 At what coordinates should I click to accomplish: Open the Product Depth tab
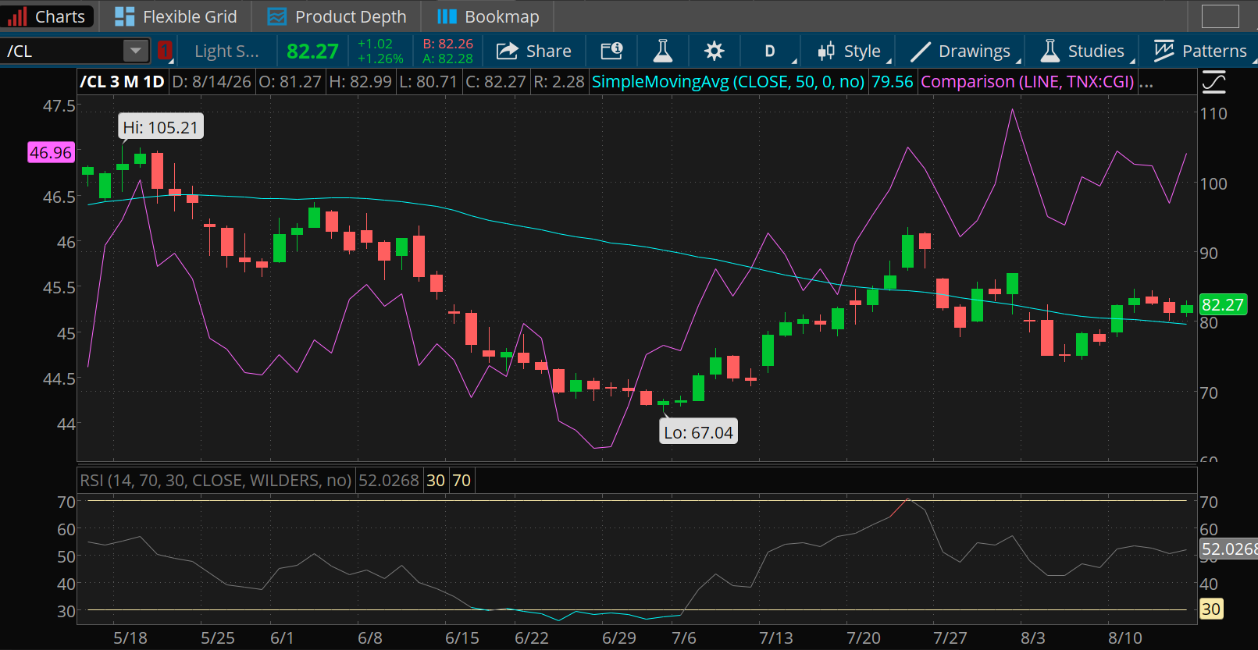(337, 16)
